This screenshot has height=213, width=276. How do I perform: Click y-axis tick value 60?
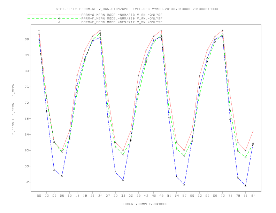27,150
